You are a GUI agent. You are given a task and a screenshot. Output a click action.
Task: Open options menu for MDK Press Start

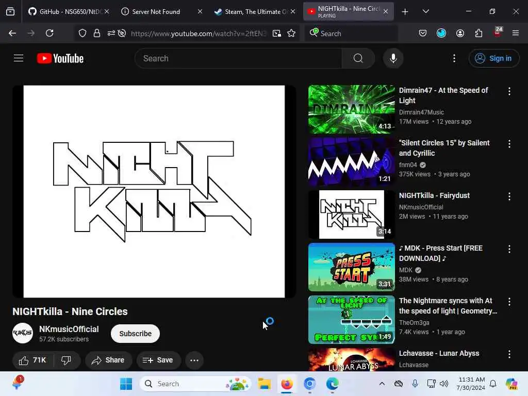tap(509, 249)
